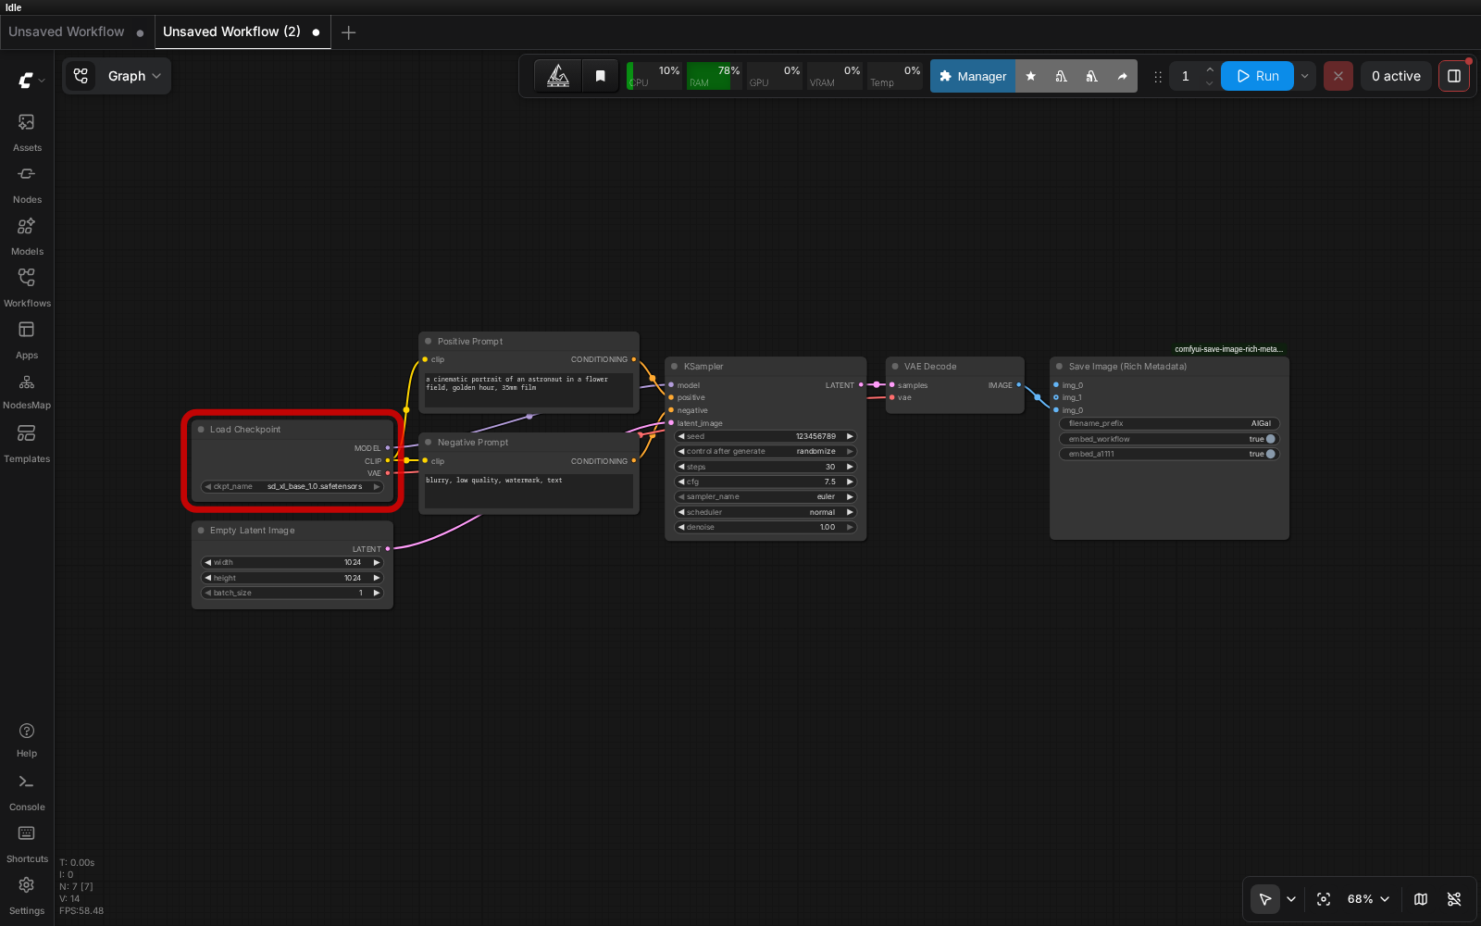Open the 68% zoom level dropdown
This screenshot has width=1481, height=926.
[1368, 899]
